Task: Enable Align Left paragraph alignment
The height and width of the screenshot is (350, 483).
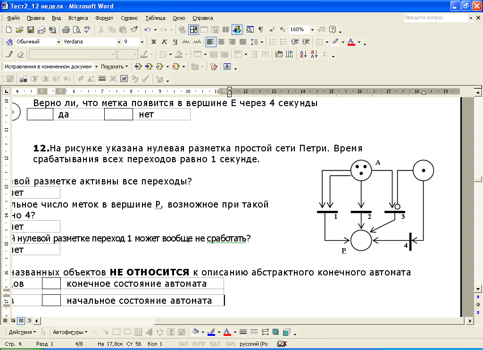Action: (210, 42)
